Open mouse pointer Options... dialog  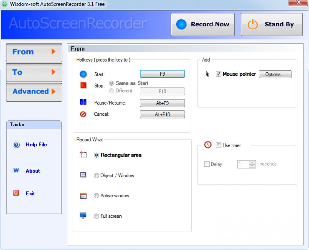[275, 74]
